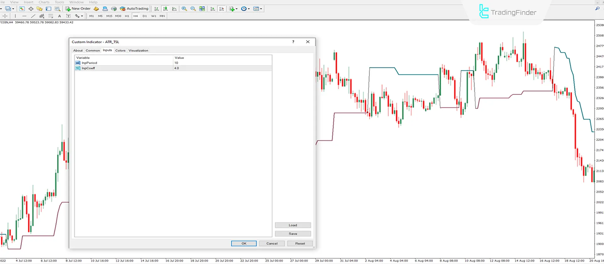604x264 pixels.
Task: Switch to the Colors tab
Action: pyautogui.click(x=120, y=51)
